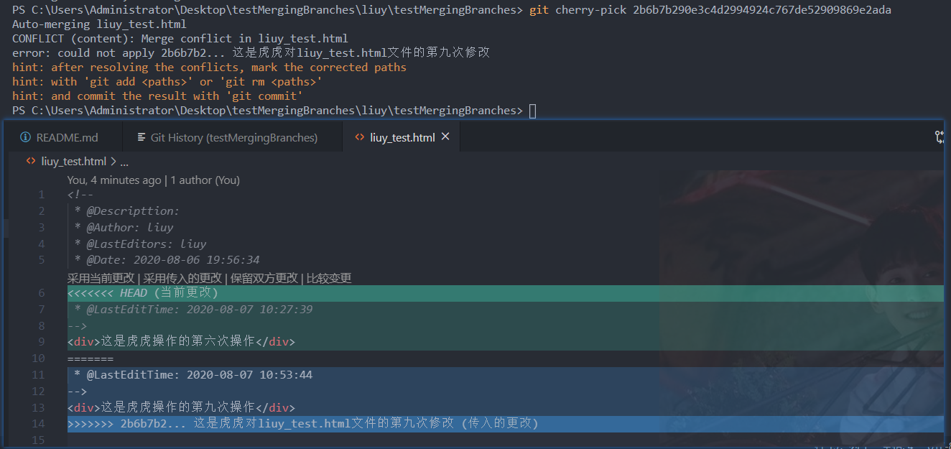951x449 pixels.
Task: Click the README.md info icon
Action: pos(25,137)
